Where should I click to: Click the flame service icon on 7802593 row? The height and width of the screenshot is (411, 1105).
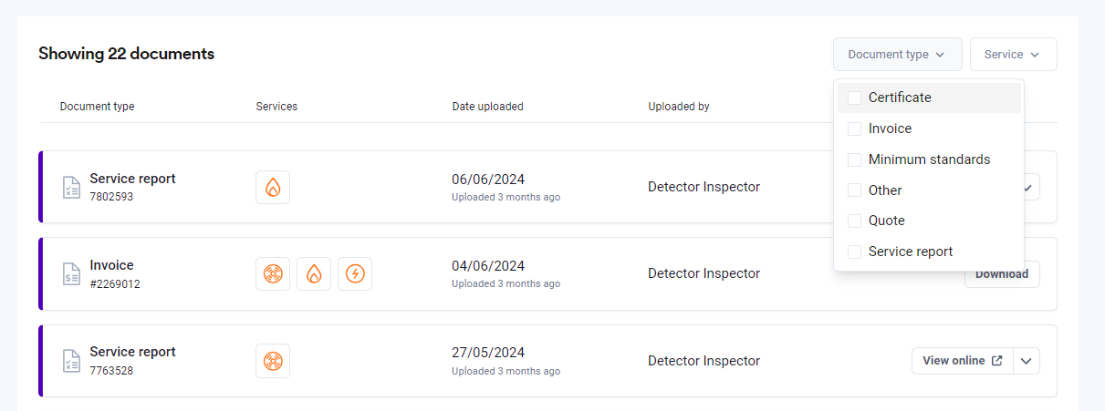pyautogui.click(x=273, y=187)
